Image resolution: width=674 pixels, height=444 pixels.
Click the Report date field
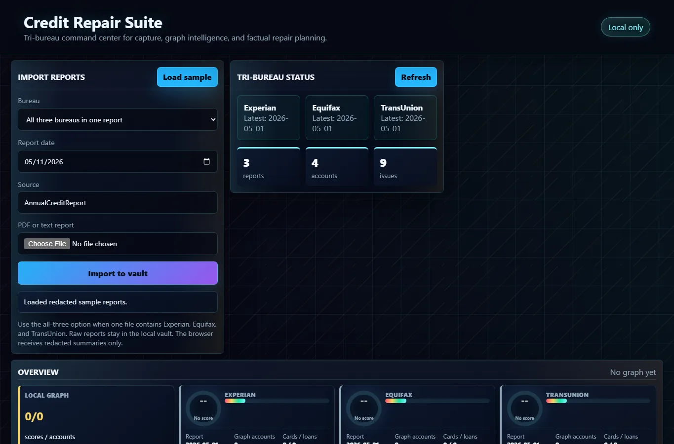tap(118, 161)
